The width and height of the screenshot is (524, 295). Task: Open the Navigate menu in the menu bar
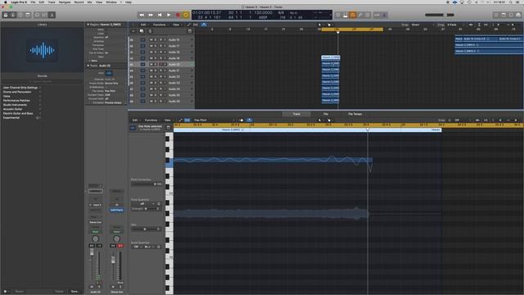(x=65, y=2)
